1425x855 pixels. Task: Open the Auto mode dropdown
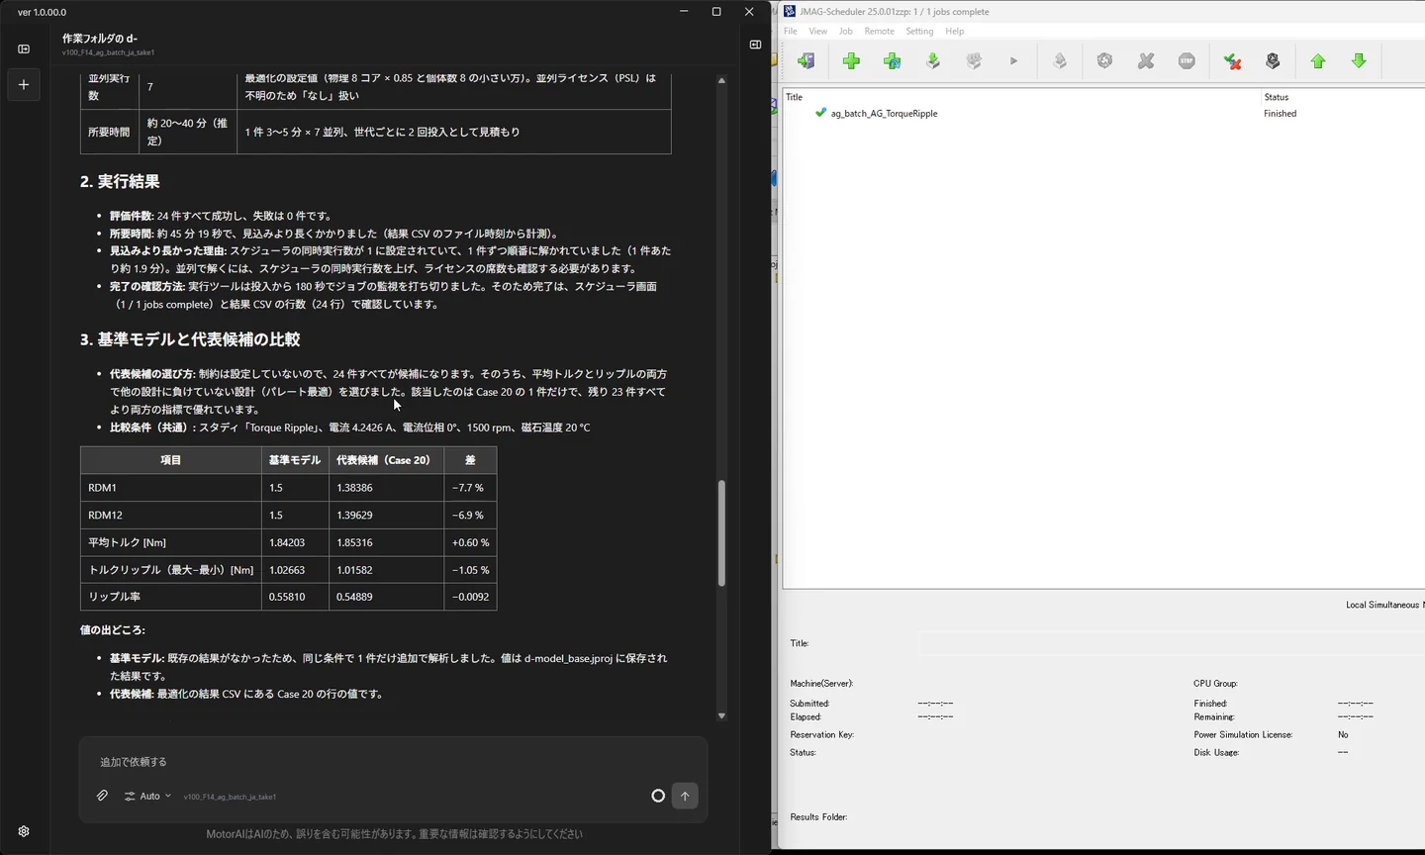point(147,796)
